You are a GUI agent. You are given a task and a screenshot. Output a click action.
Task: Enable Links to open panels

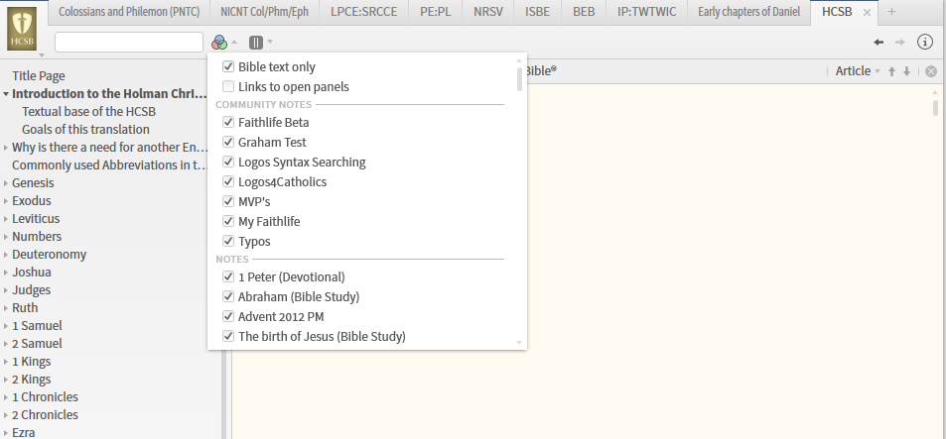(228, 87)
